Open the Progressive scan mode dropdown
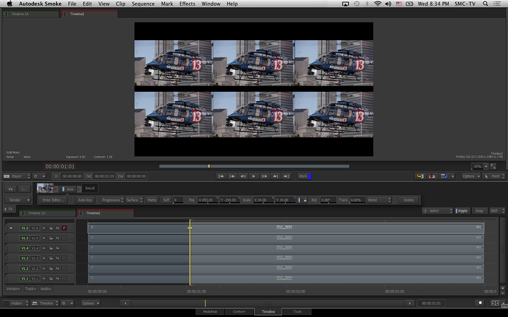This screenshot has width=508, height=317. (111, 200)
